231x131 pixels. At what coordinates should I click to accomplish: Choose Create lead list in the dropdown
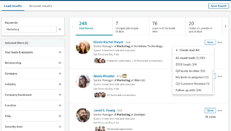(x=193, y=50)
